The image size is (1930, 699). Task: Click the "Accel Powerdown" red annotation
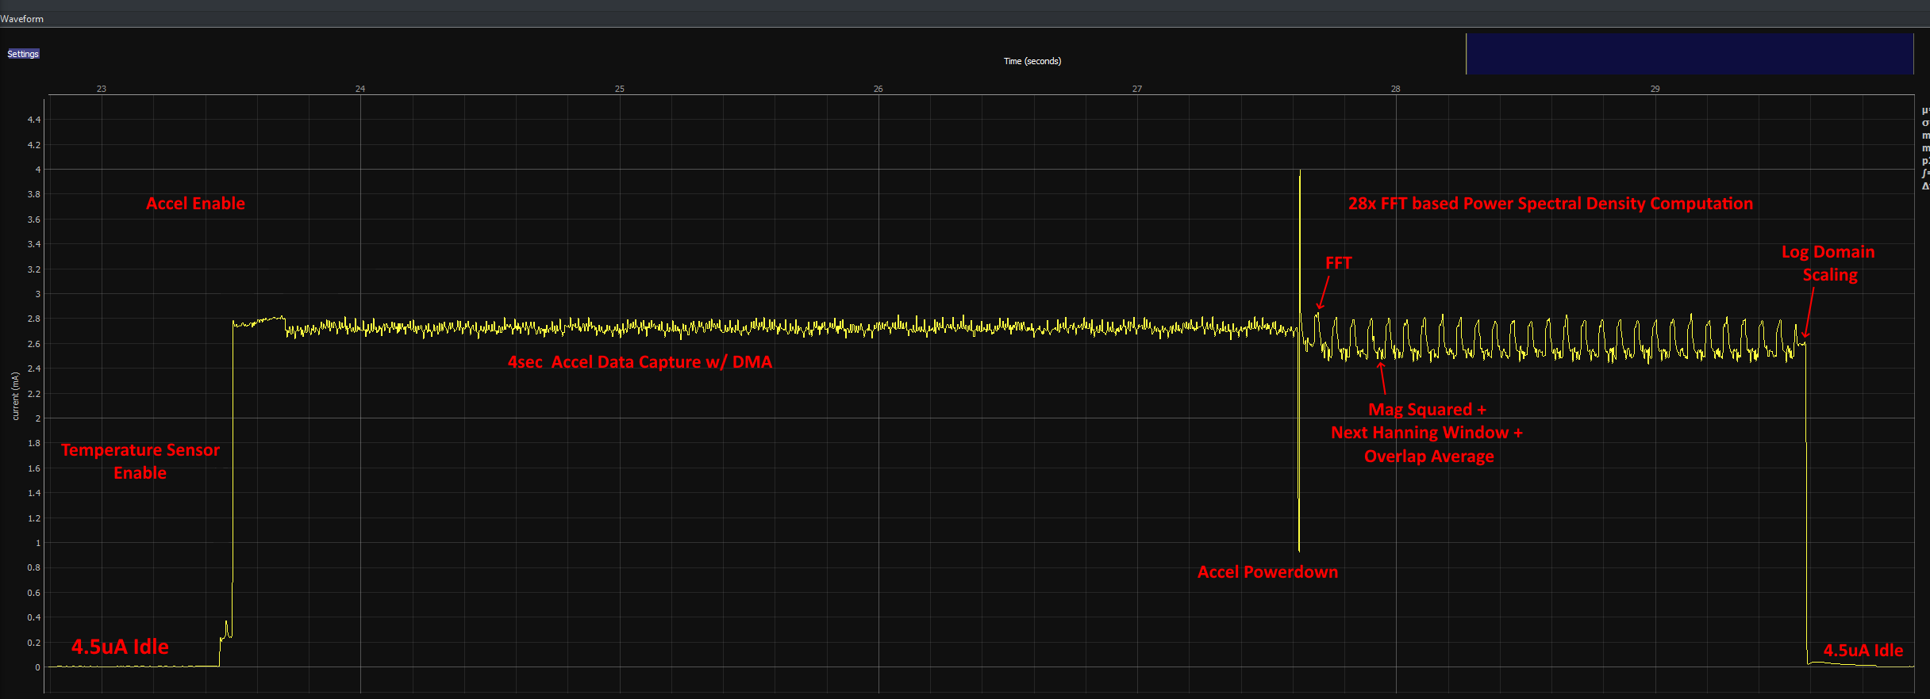click(x=1267, y=572)
